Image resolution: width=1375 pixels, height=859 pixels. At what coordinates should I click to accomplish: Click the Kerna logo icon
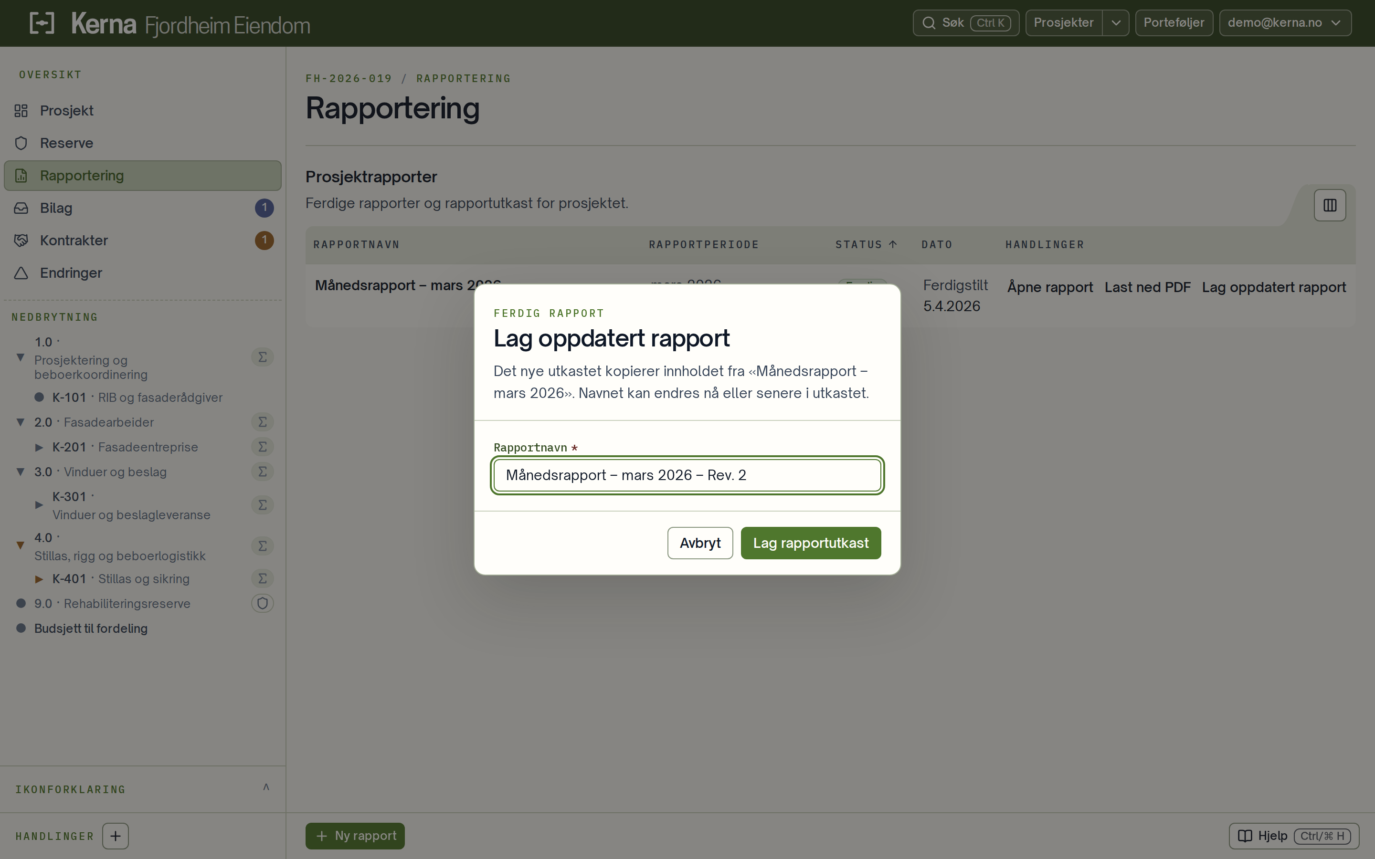click(42, 23)
